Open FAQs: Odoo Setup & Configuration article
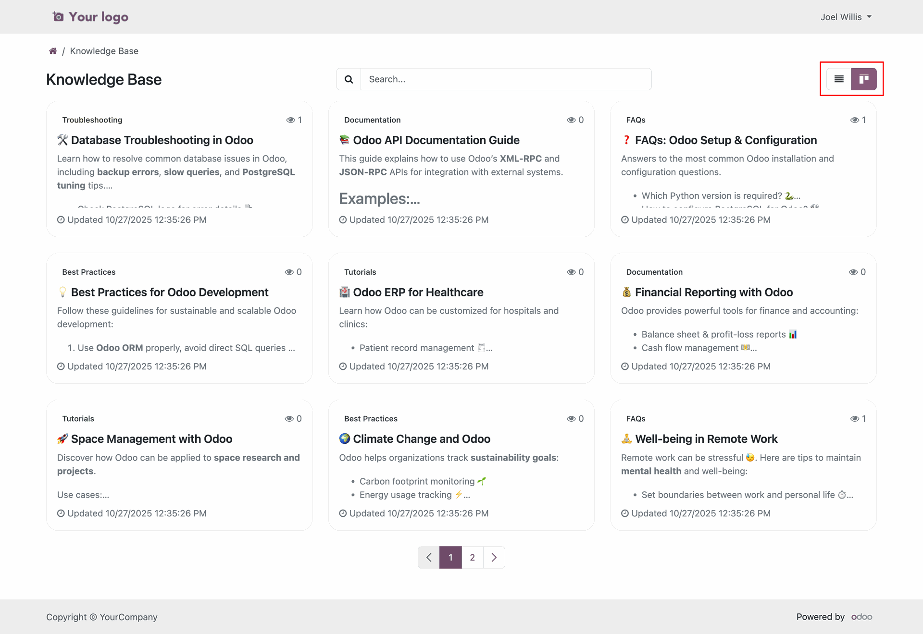 point(725,140)
